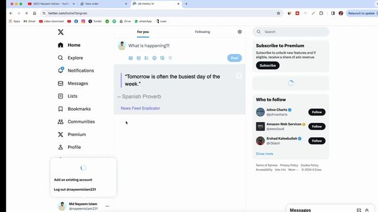This screenshot has height=212, width=378.
Task: Click the X logo in the sidebar
Action: point(61,32)
